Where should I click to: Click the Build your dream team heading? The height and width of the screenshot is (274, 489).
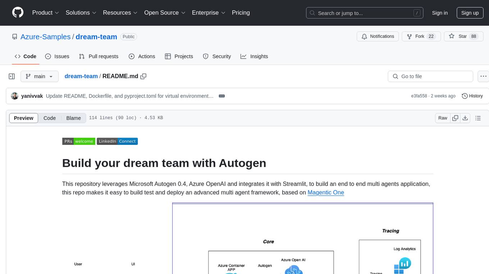click(164, 163)
